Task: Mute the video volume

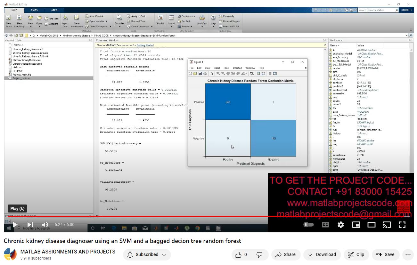Action: click(45, 225)
